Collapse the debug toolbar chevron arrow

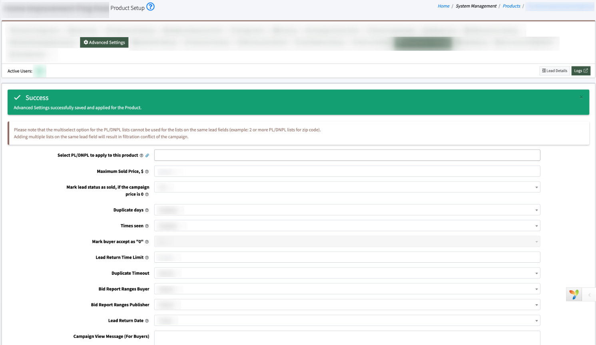point(589,295)
